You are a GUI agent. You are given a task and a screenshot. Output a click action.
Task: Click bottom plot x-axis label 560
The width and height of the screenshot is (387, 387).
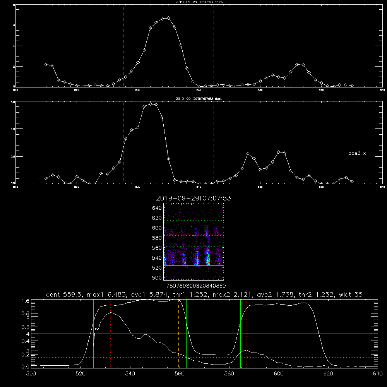click(x=180, y=374)
